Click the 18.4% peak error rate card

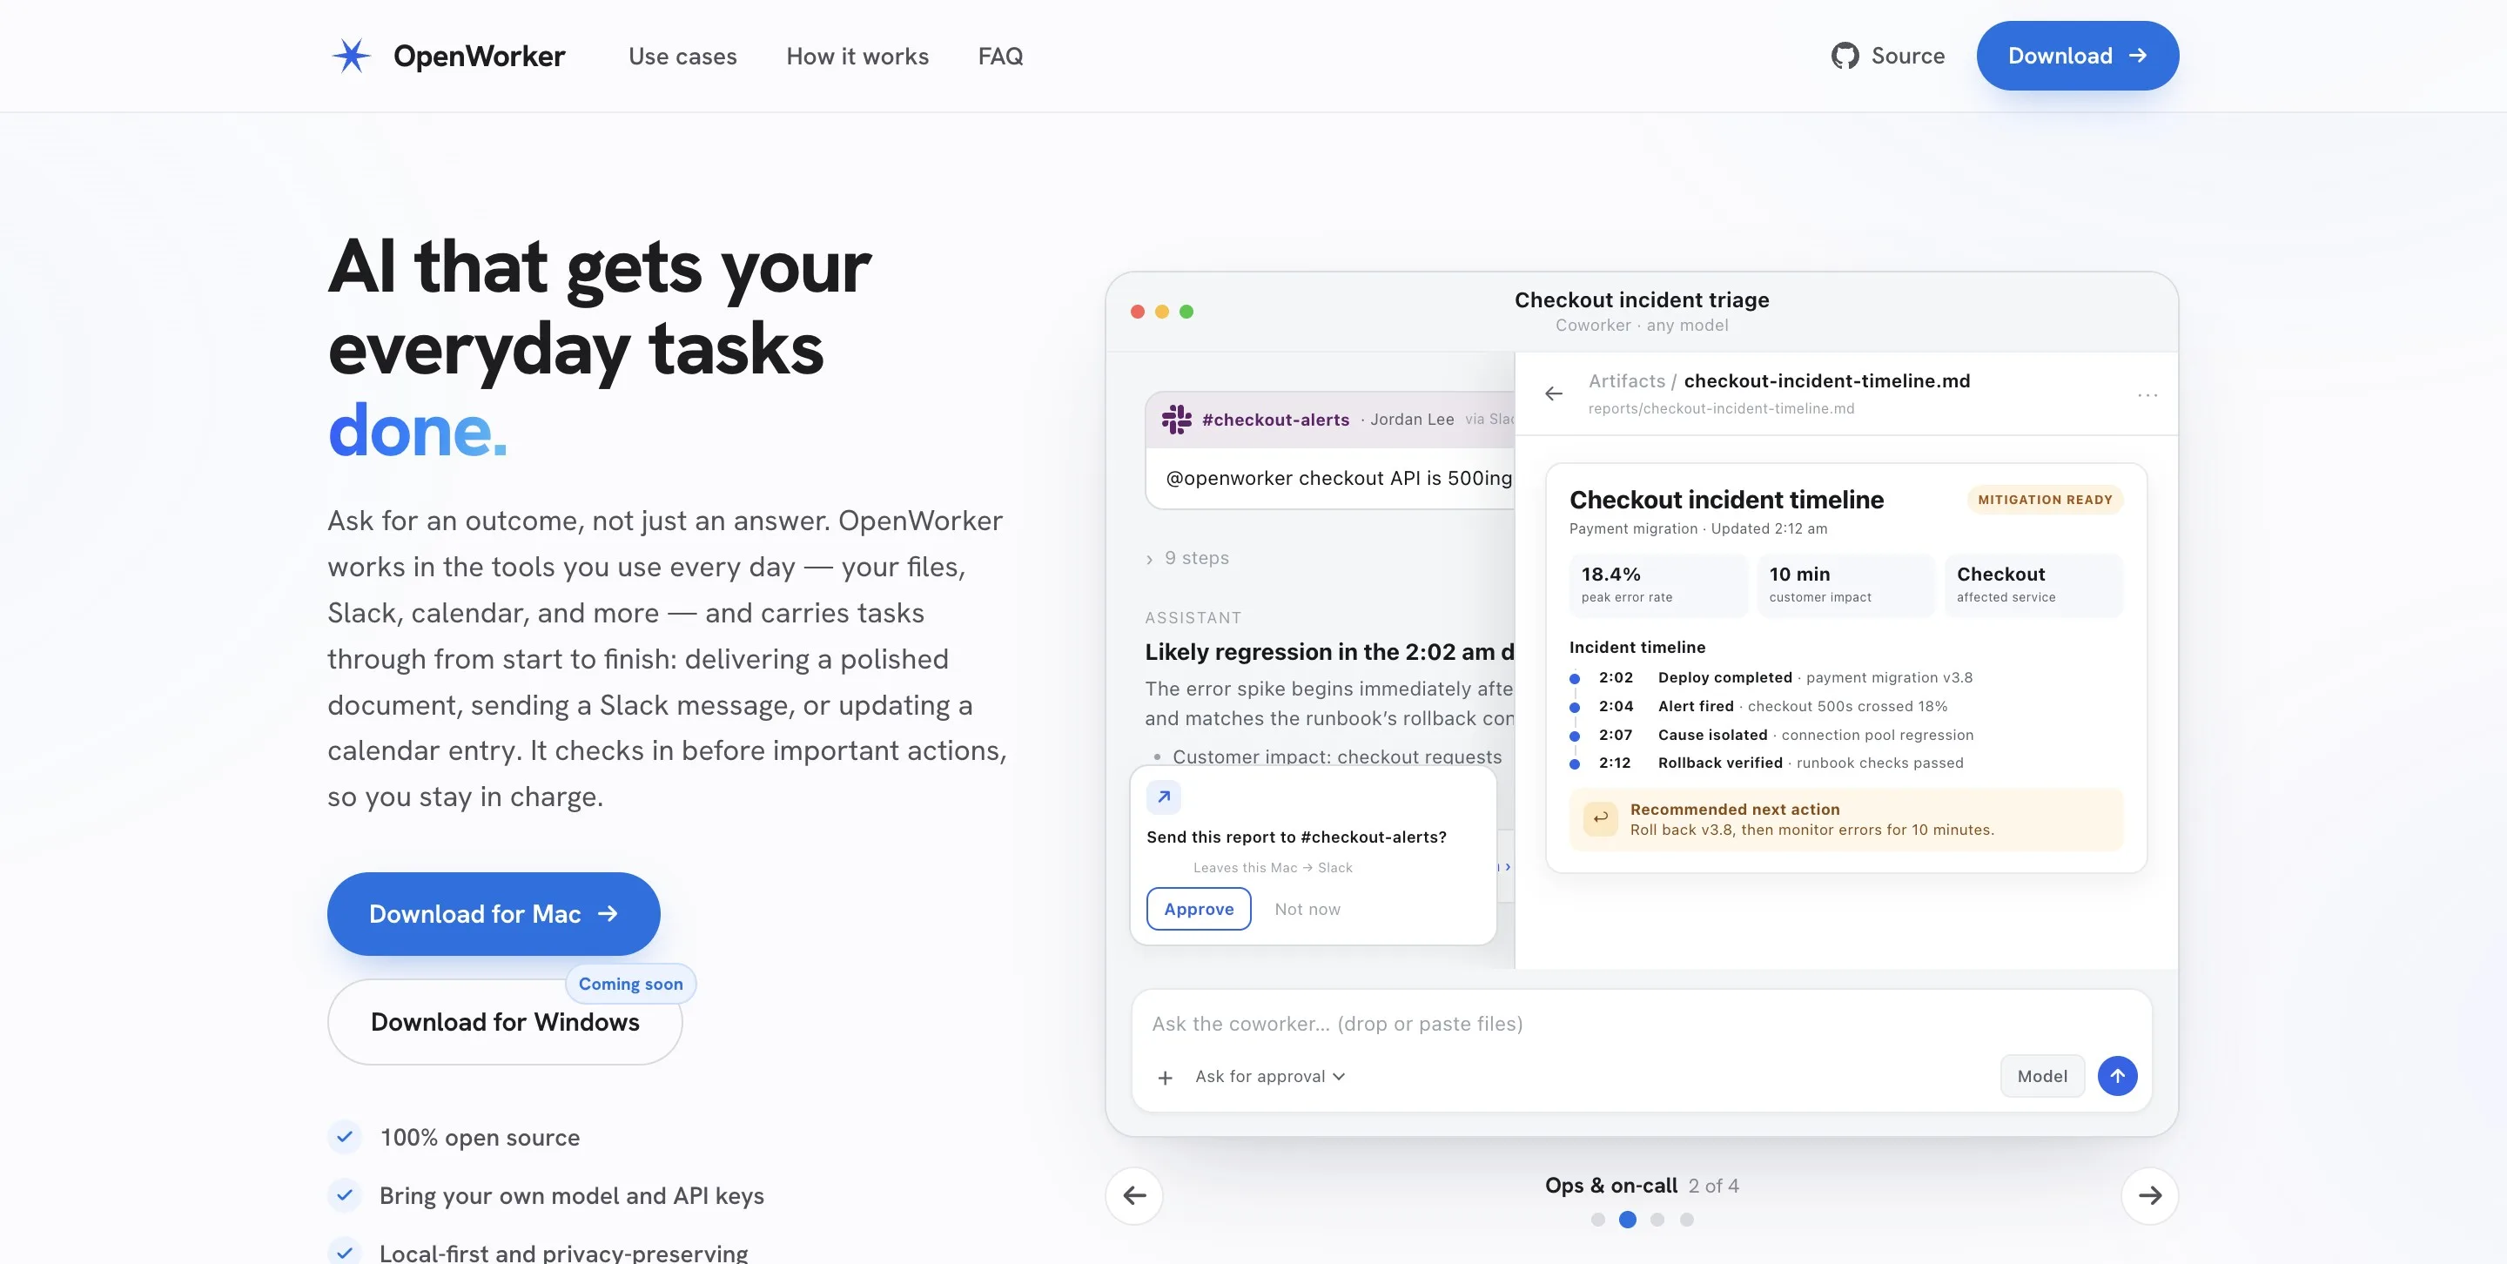point(1657,585)
